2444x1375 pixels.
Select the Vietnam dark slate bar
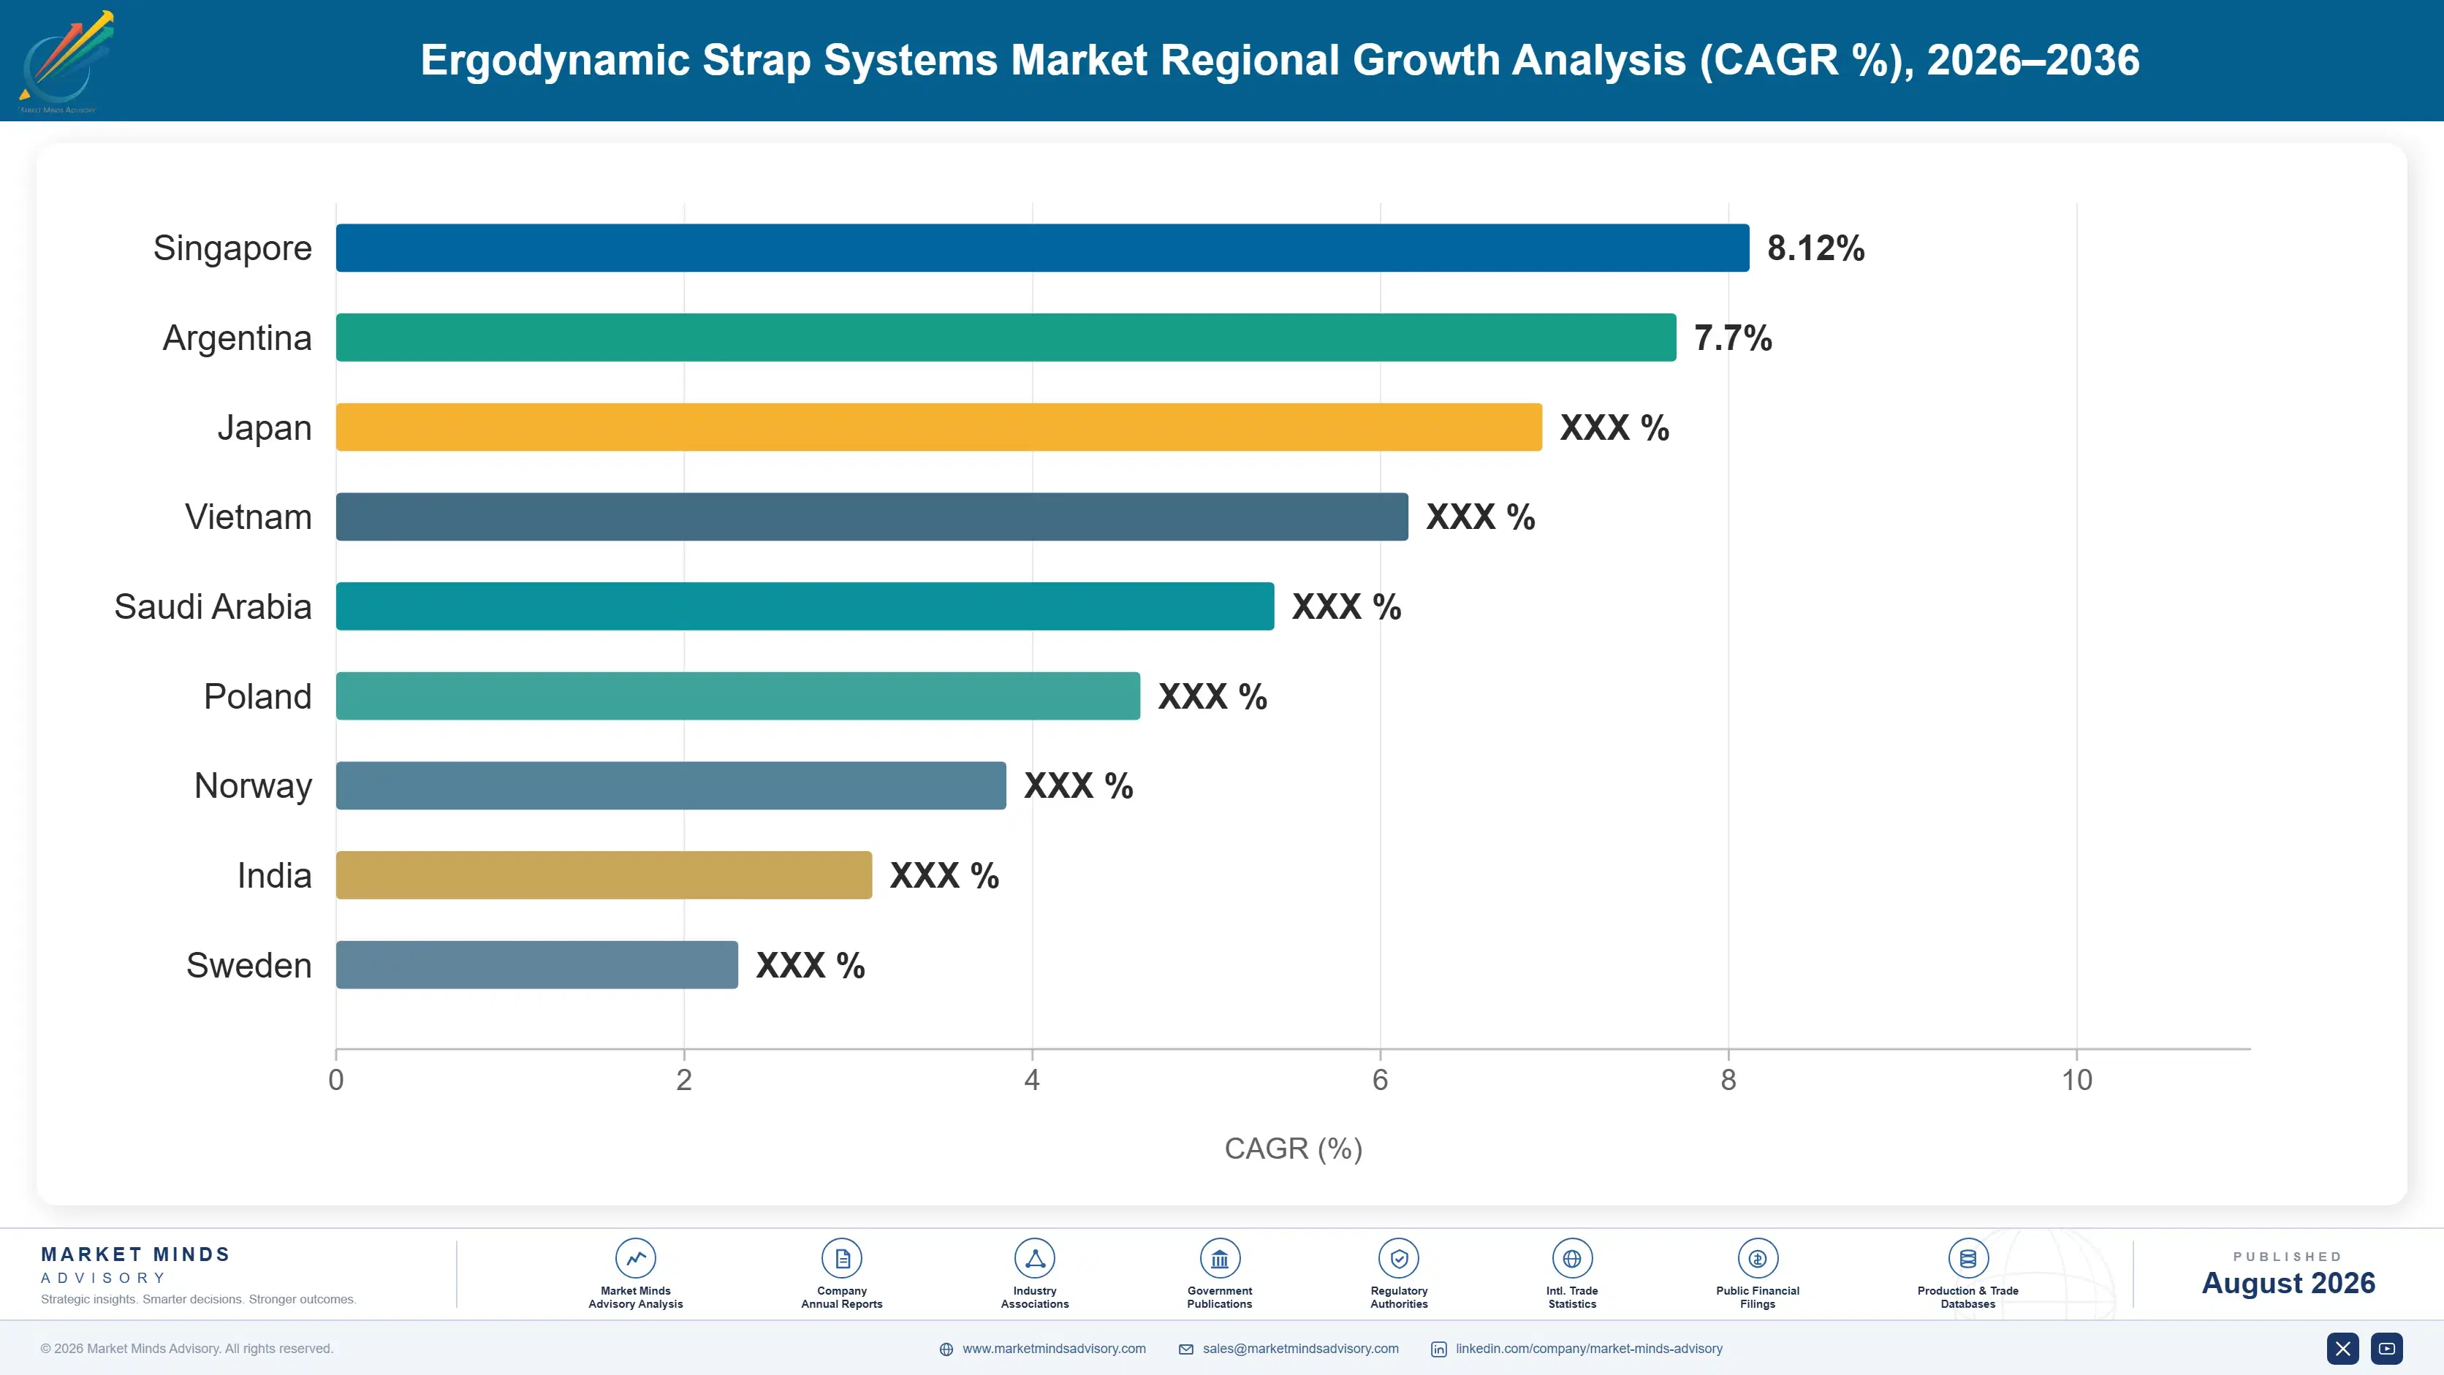872,517
